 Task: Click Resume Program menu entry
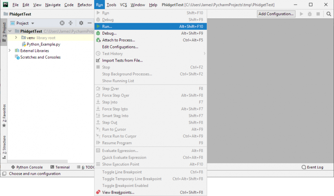(150, 143)
